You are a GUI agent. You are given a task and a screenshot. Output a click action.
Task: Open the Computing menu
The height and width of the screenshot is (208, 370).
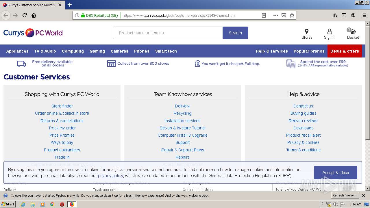tap(73, 51)
